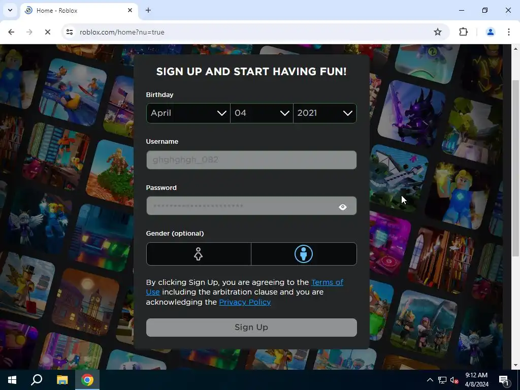Click the Sign Up button

(x=251, y=328)
